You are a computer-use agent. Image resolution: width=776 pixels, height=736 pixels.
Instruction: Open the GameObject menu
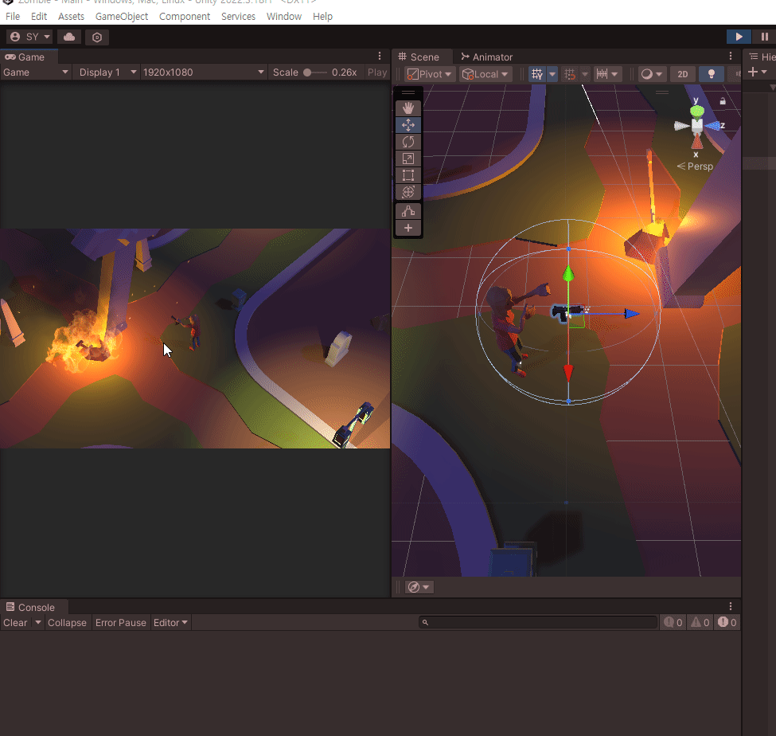[x=122, y=17]
